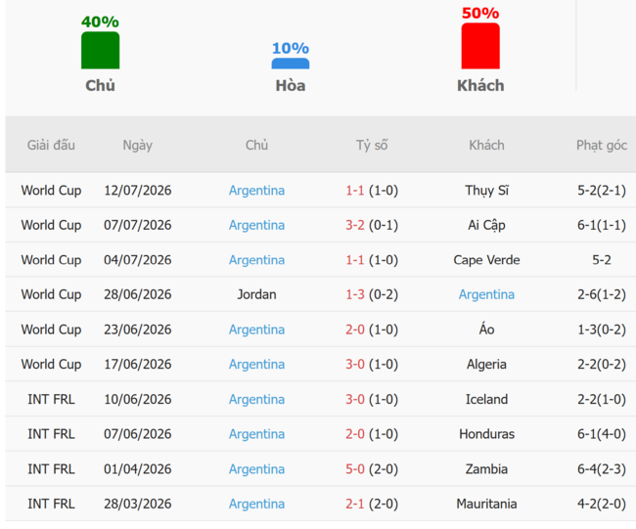Click the blue Hòa 10% bar
The height and width of the screenshot is (529, 636).
coord(291,64)
